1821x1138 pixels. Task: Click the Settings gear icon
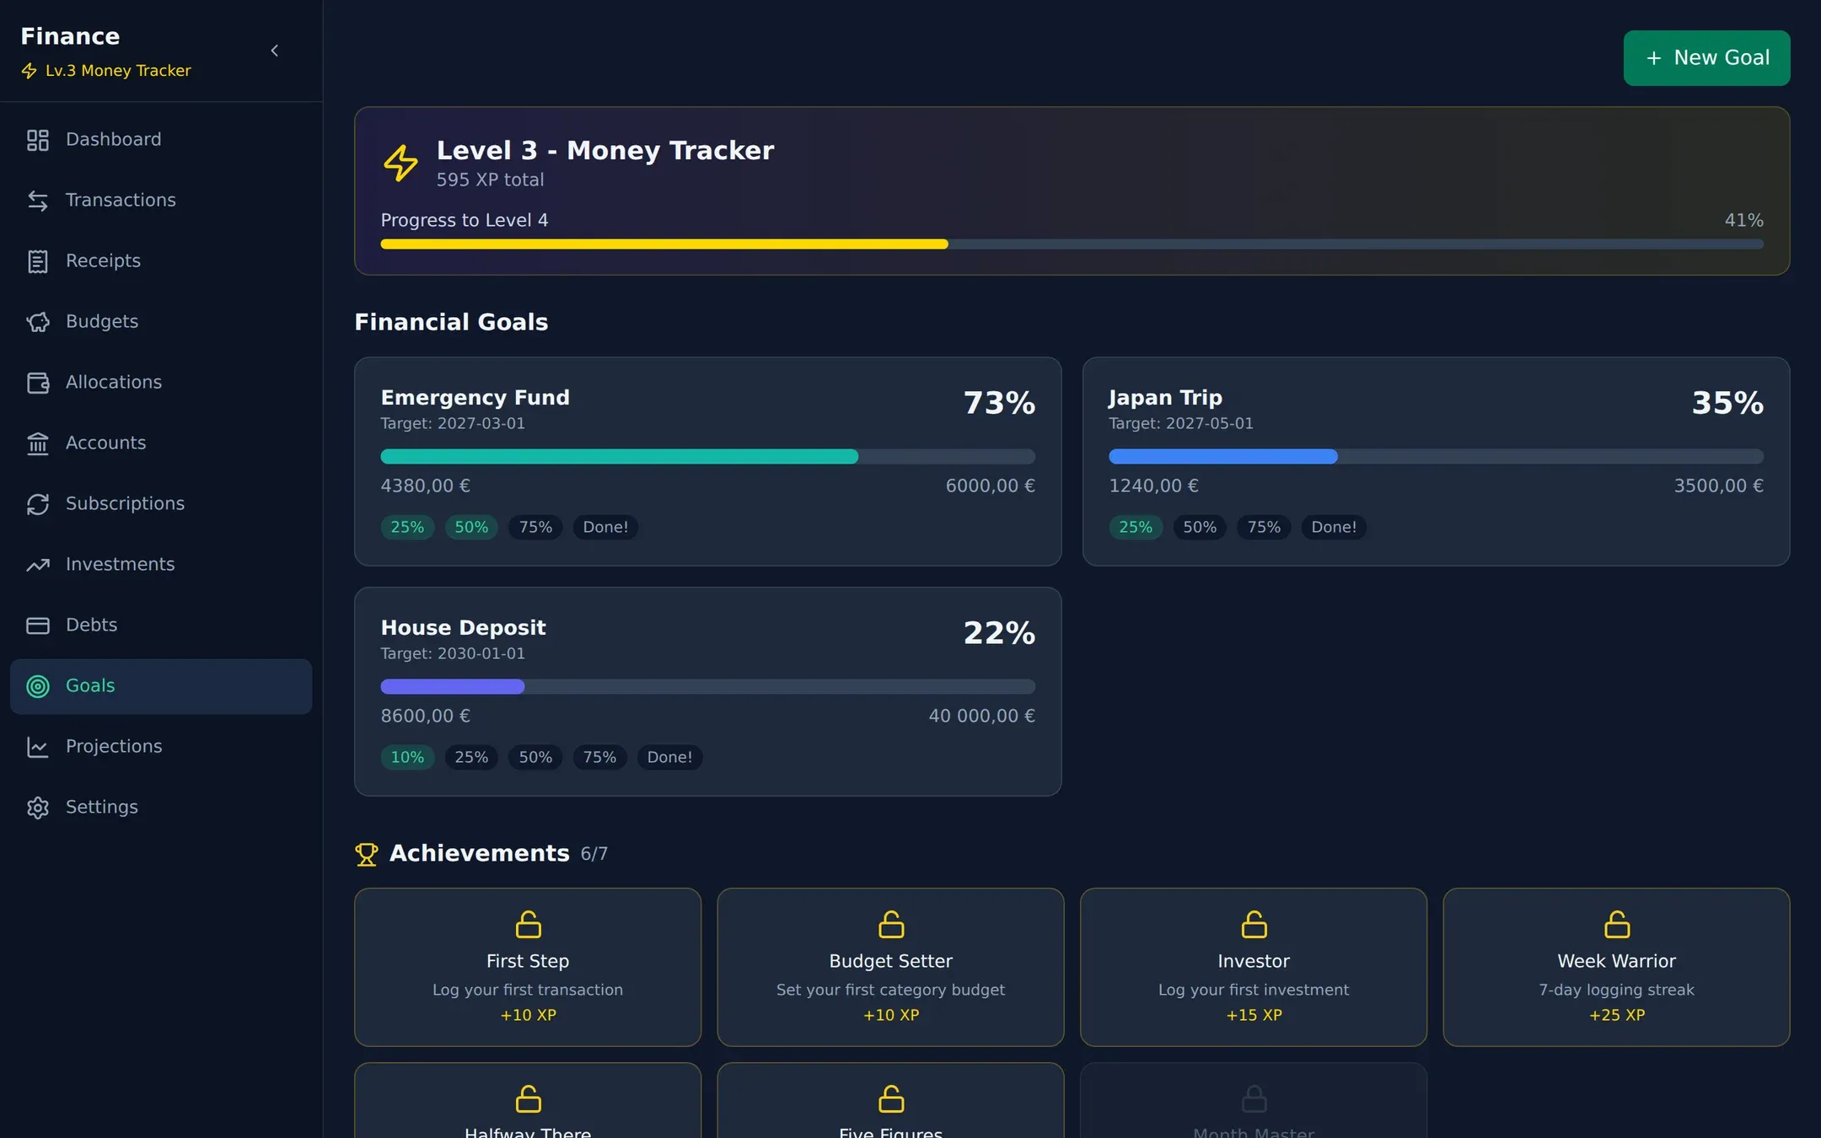coord(38,808)
